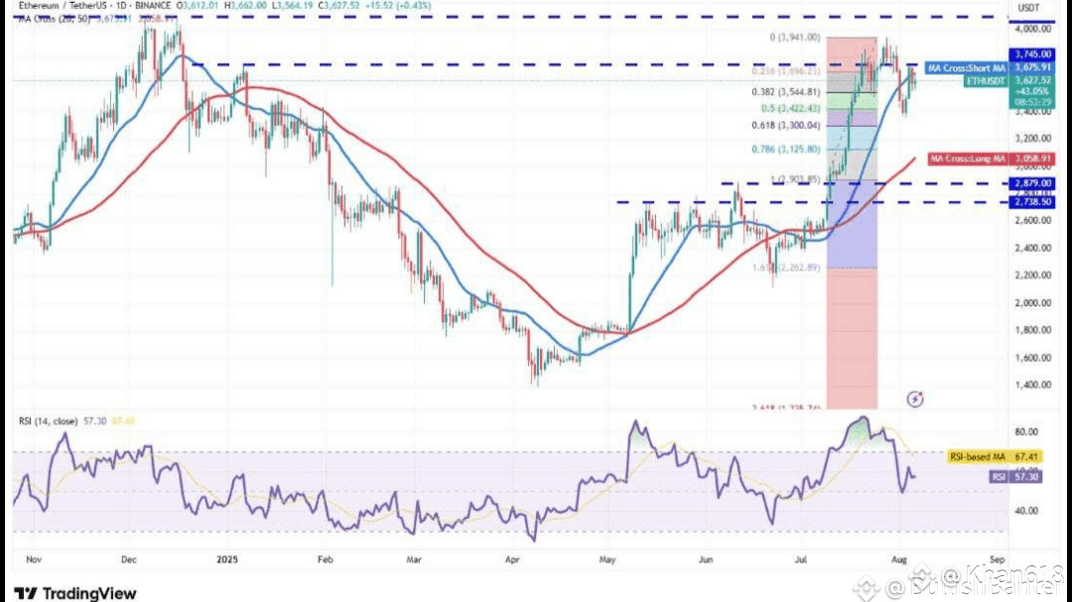Select the RSI (14, close) indicator legend

click(48, 421)
